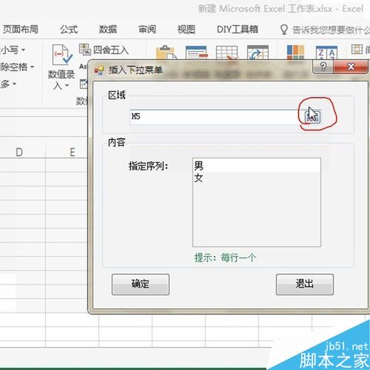Select the 男 line in the sequence list
This screenshot has height=370, width=370.
(x=257, y=165)
